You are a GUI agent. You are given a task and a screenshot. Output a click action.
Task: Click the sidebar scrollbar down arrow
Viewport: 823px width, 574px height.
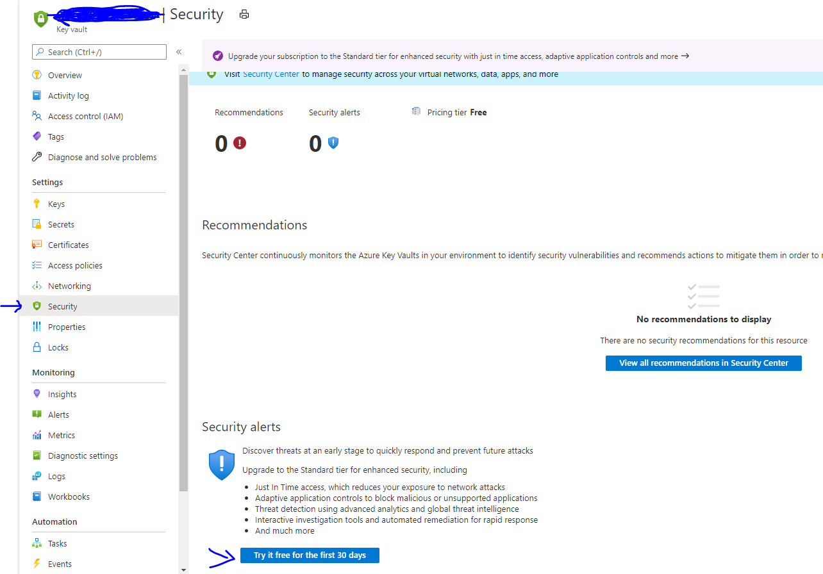click(184, 570)
